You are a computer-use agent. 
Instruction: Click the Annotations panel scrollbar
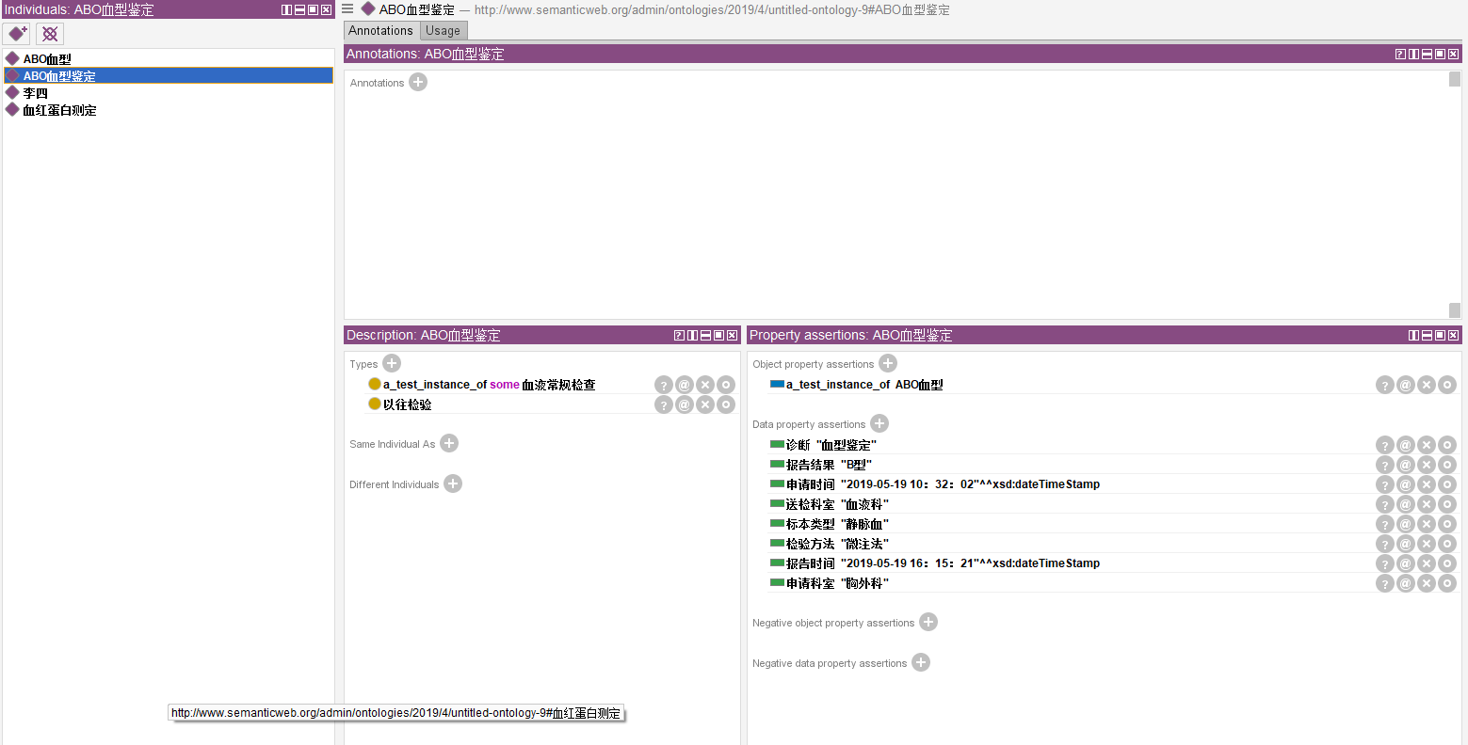tap(1455, 195)
